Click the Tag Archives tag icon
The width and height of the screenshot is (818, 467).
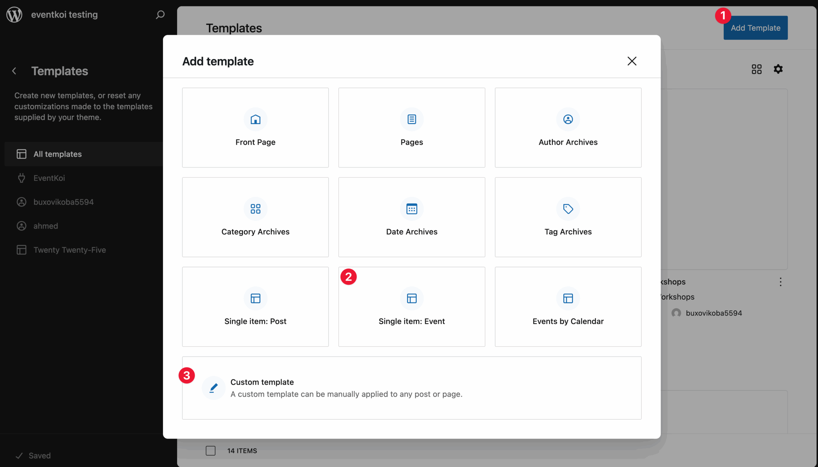point(568,209)
